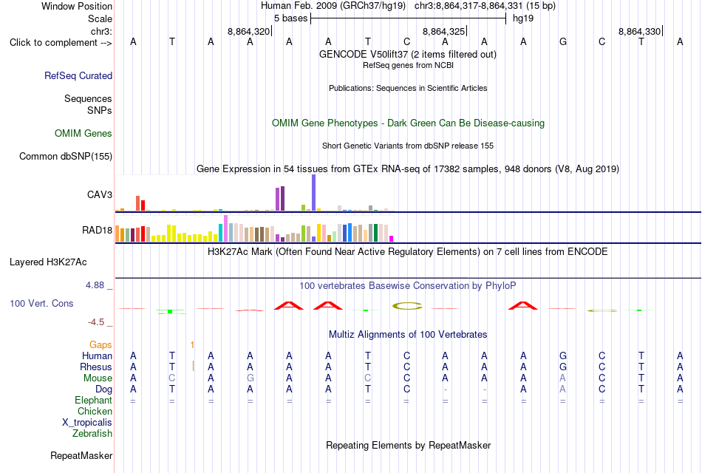Click the Elephant species label
The width and height of the screenshot is (702, 473).
pos(93,400)
